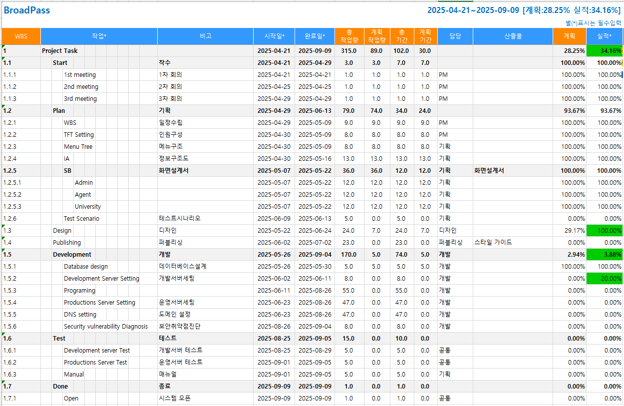Select the 완료일* column header
The width and height of the screenshot is (624, 406).
click(x=314, y=36)
